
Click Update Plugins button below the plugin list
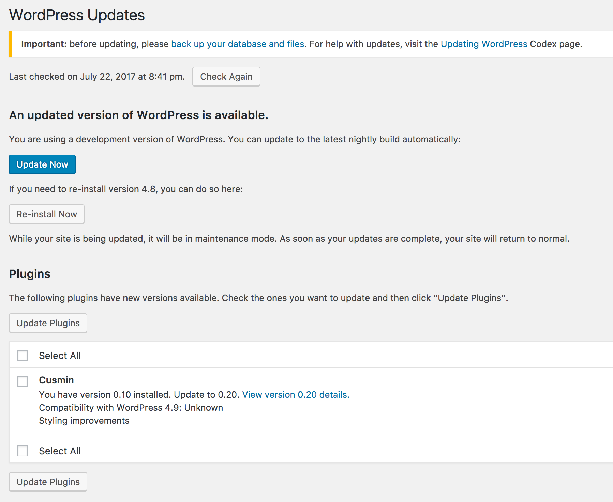[48, 482]
